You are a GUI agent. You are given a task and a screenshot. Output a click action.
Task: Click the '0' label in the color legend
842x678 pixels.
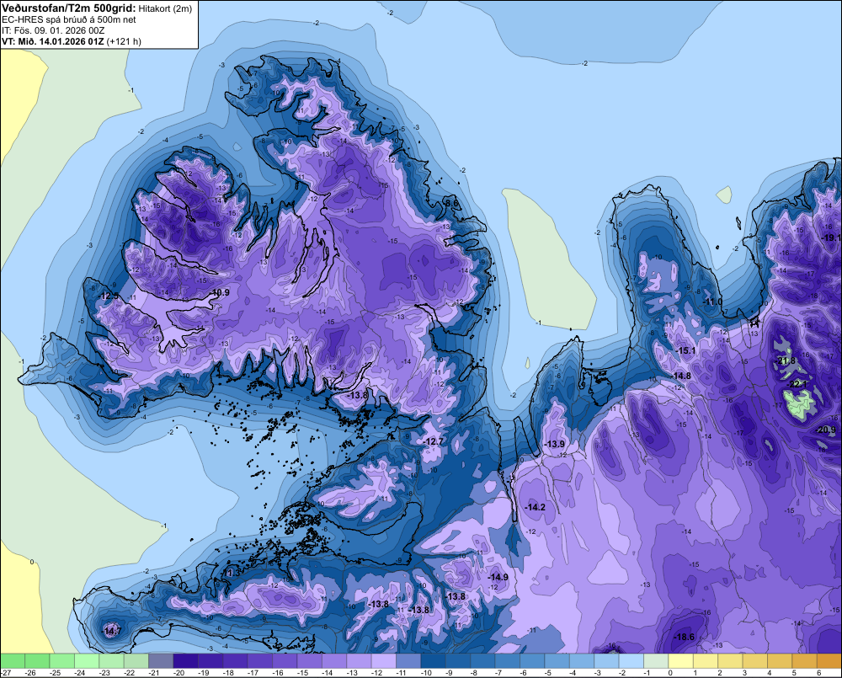pos(670,673)
